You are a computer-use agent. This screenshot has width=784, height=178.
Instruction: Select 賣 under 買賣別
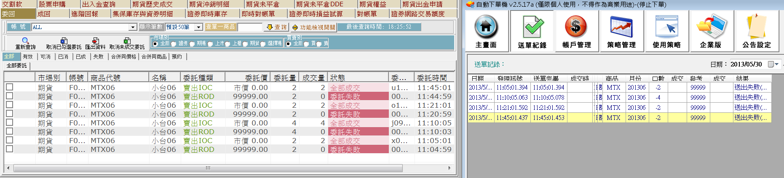coord(319,44)
